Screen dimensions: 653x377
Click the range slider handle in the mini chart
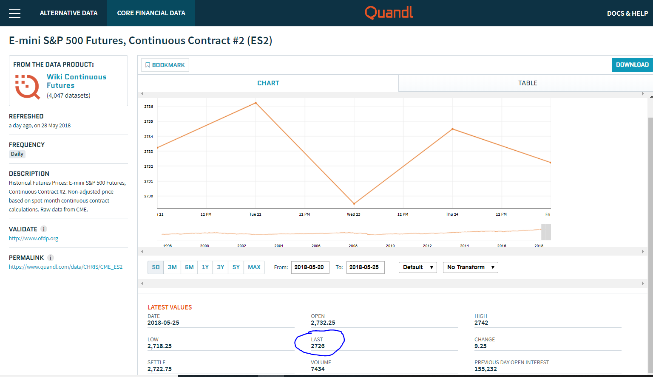(546, 232)
